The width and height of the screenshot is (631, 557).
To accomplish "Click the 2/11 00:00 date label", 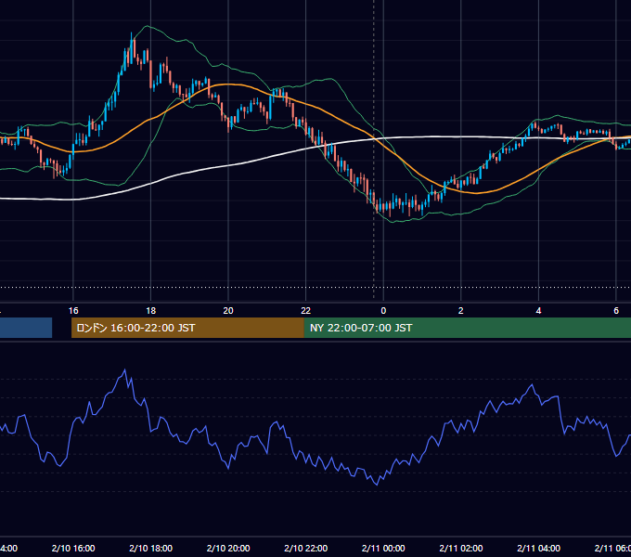I will (x=383, y=548).
